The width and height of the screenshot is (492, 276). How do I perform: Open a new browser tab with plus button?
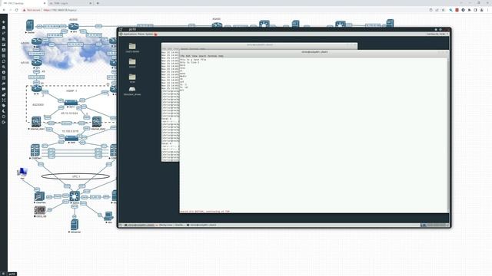tap(98, 3)
